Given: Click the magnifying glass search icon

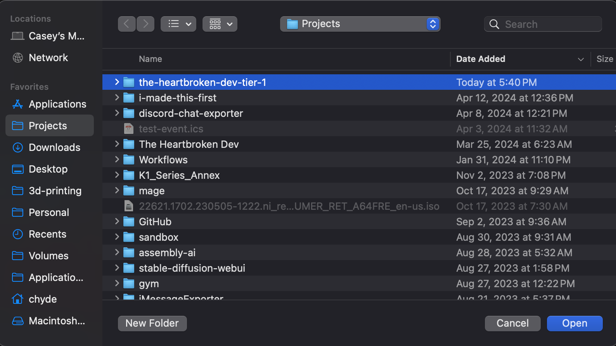Looking at the screenshot, I should (494, 24).
